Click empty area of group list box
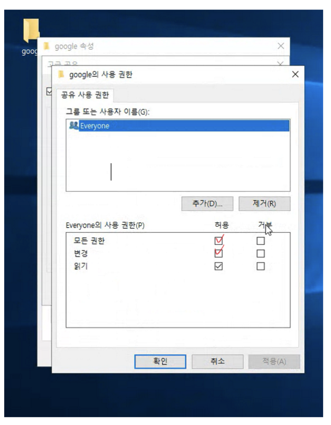This screenshot has width=331, height=425. point(178,161)
